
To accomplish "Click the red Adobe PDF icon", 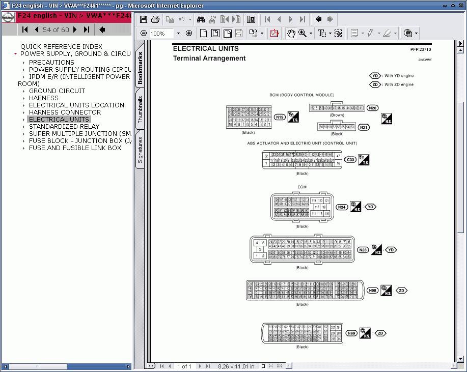I will click(274, 33).
